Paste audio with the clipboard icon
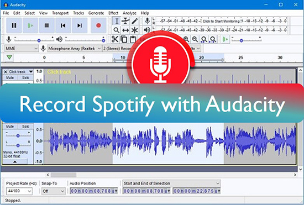 (x=133, y=39)
